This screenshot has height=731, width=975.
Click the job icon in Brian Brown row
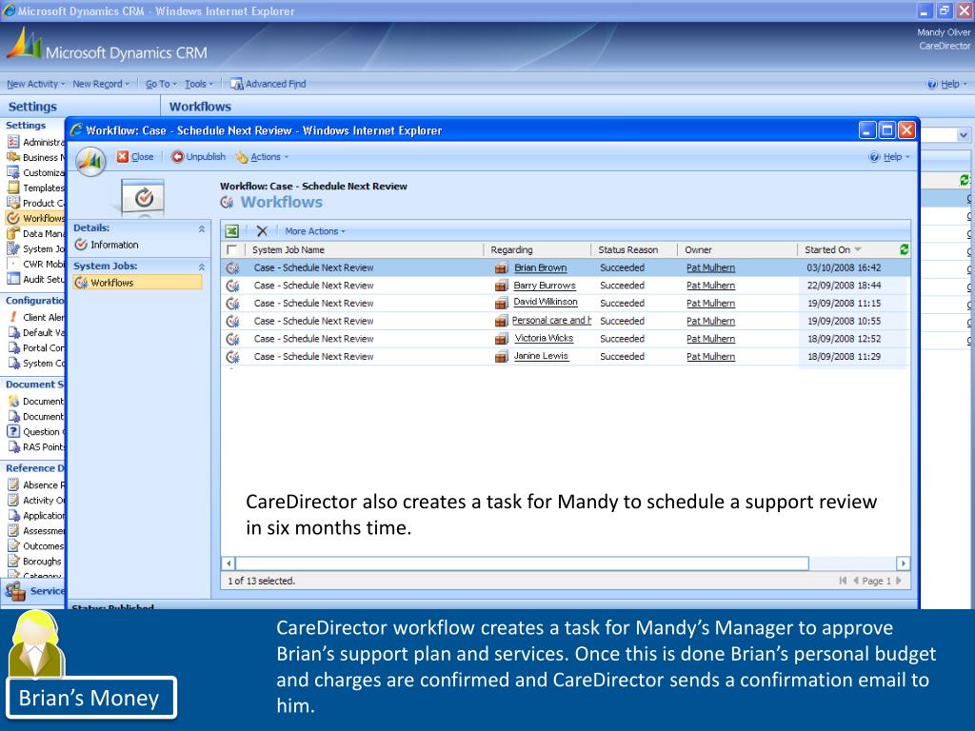point(232,267)
